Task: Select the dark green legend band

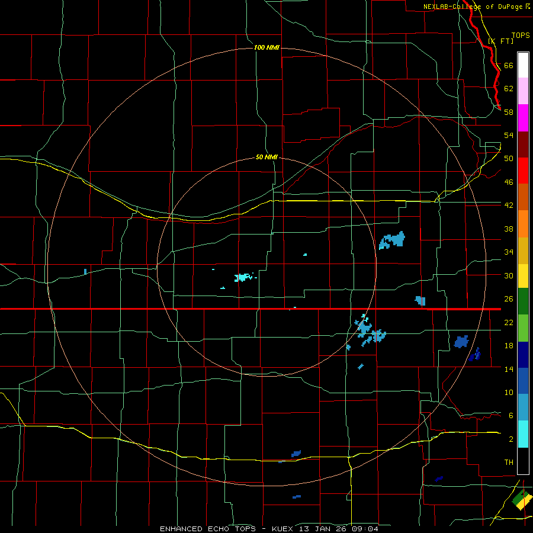Action: (x=523, y=301)
